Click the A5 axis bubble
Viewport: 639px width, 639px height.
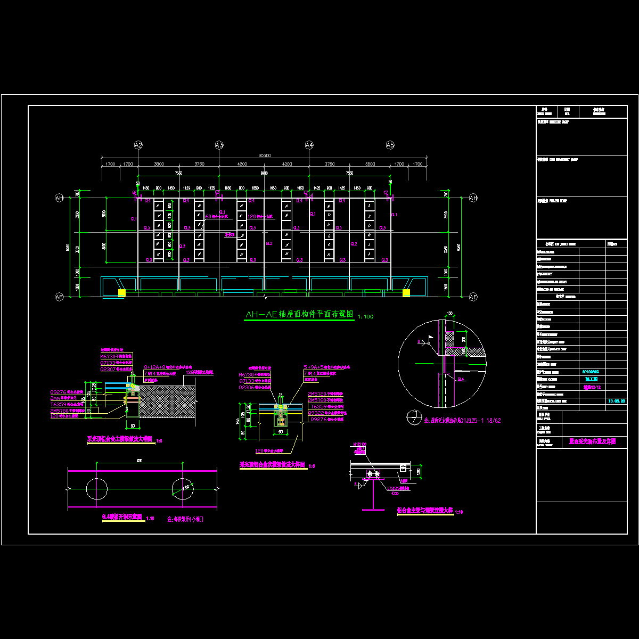390,145
